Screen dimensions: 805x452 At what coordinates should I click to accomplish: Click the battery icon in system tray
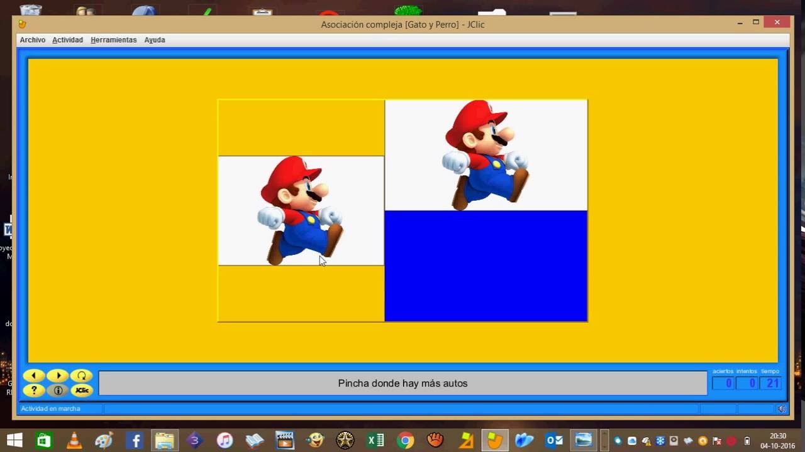pyautogui.click(x=747, y=441)
